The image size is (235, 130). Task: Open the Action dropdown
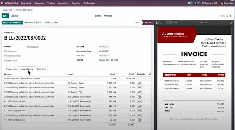click(x=108, y=16)
